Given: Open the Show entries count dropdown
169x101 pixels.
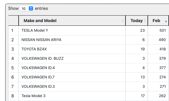Looking at the screenshot, I should click(x=26, y=8).
